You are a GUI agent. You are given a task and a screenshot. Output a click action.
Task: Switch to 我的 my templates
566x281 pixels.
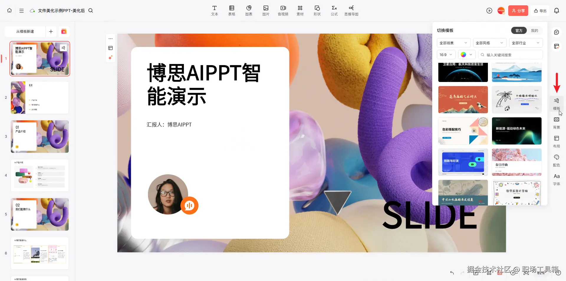click(534, 31)
